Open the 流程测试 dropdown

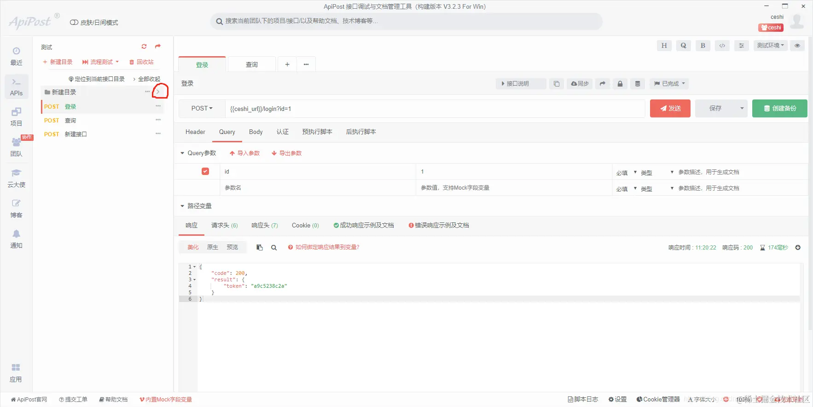(x=100, y=62)
